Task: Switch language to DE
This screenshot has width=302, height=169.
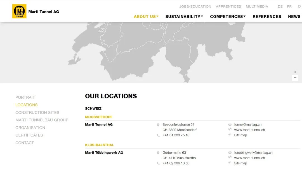Action: click(x=280, y=6)
